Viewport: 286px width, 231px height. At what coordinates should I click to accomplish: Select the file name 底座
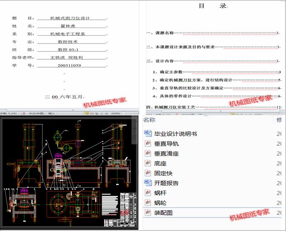pyautogui.click(x=160, y=163)
